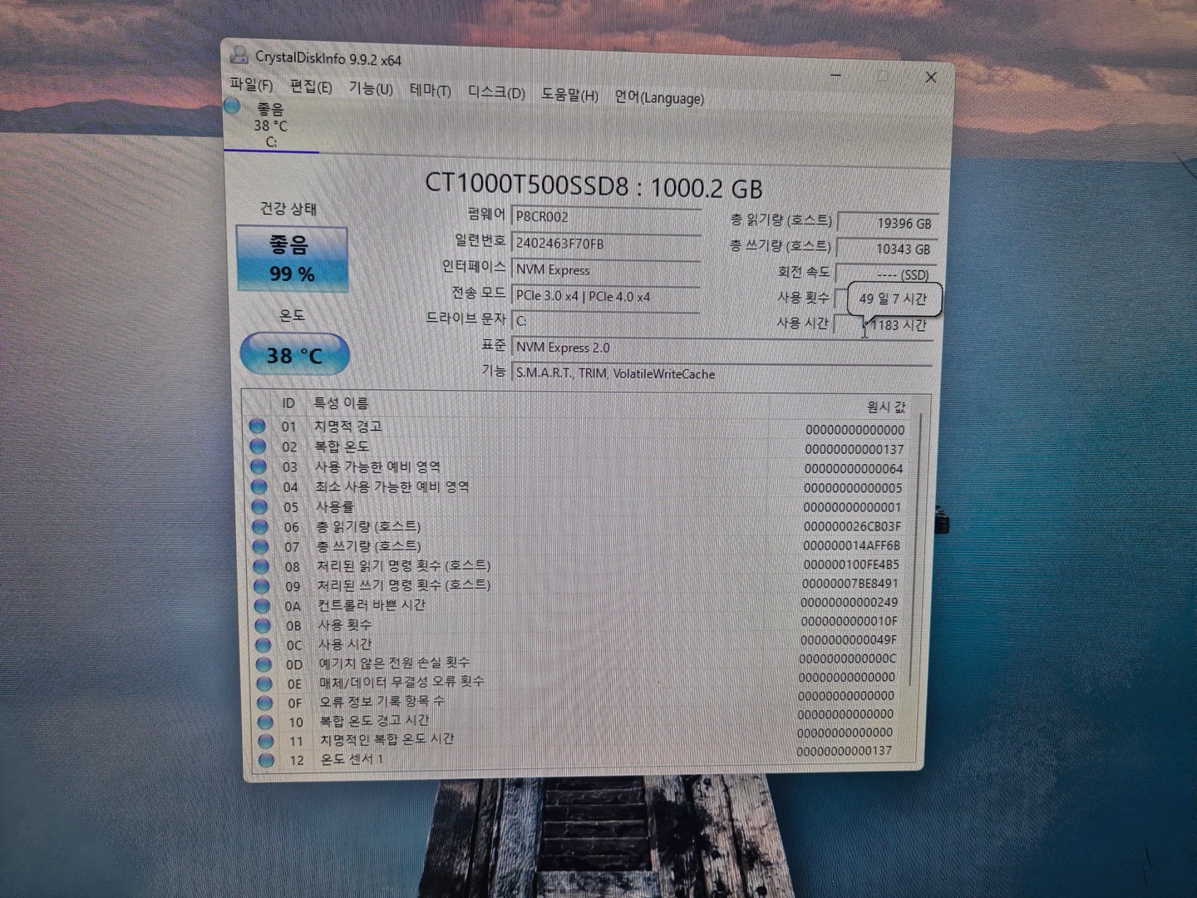Click the 38 °C temperature button

[x=294, y=355]
